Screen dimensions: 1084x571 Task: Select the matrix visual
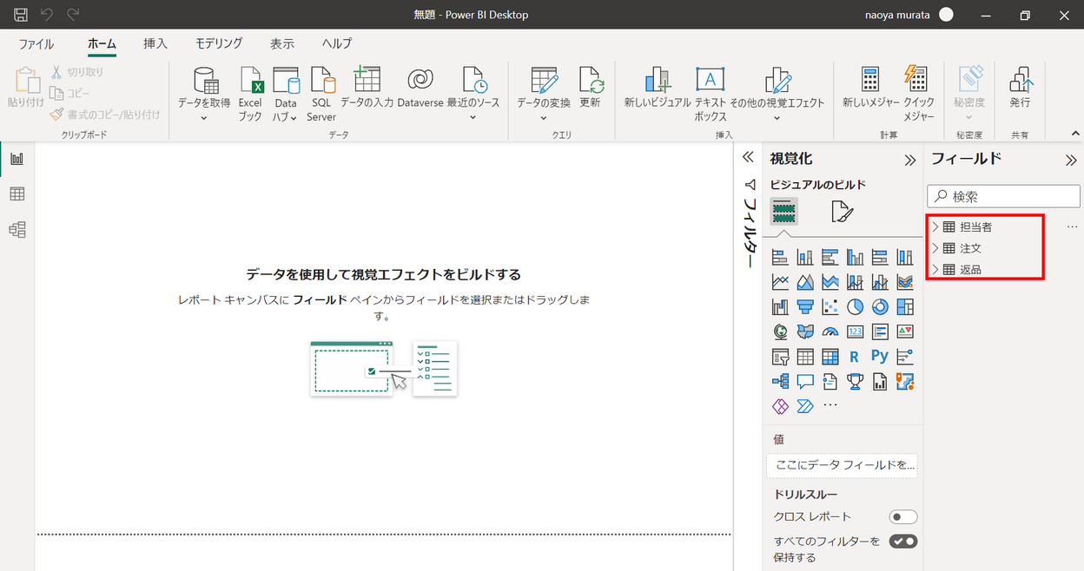pos(830,357)
